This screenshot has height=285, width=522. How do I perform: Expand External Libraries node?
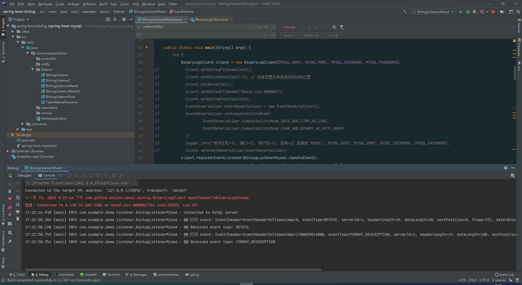tap(8, 151)
